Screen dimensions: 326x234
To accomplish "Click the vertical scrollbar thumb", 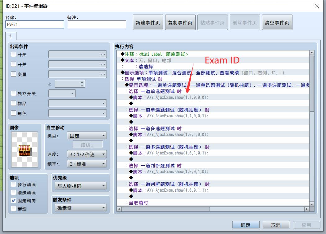I will pos(312,84).
